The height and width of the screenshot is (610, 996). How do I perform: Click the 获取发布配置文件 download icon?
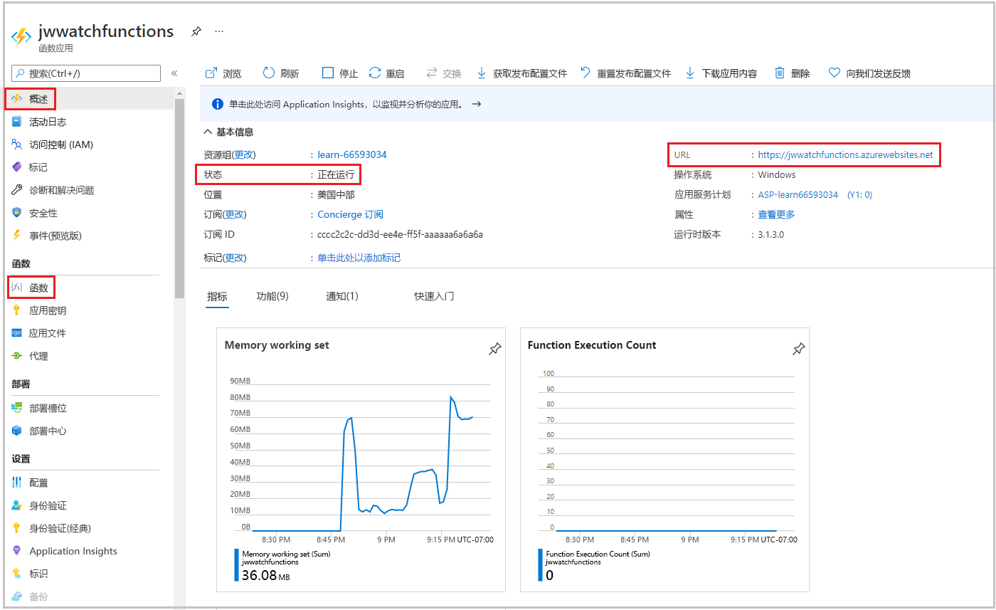[x=482, y=73]
